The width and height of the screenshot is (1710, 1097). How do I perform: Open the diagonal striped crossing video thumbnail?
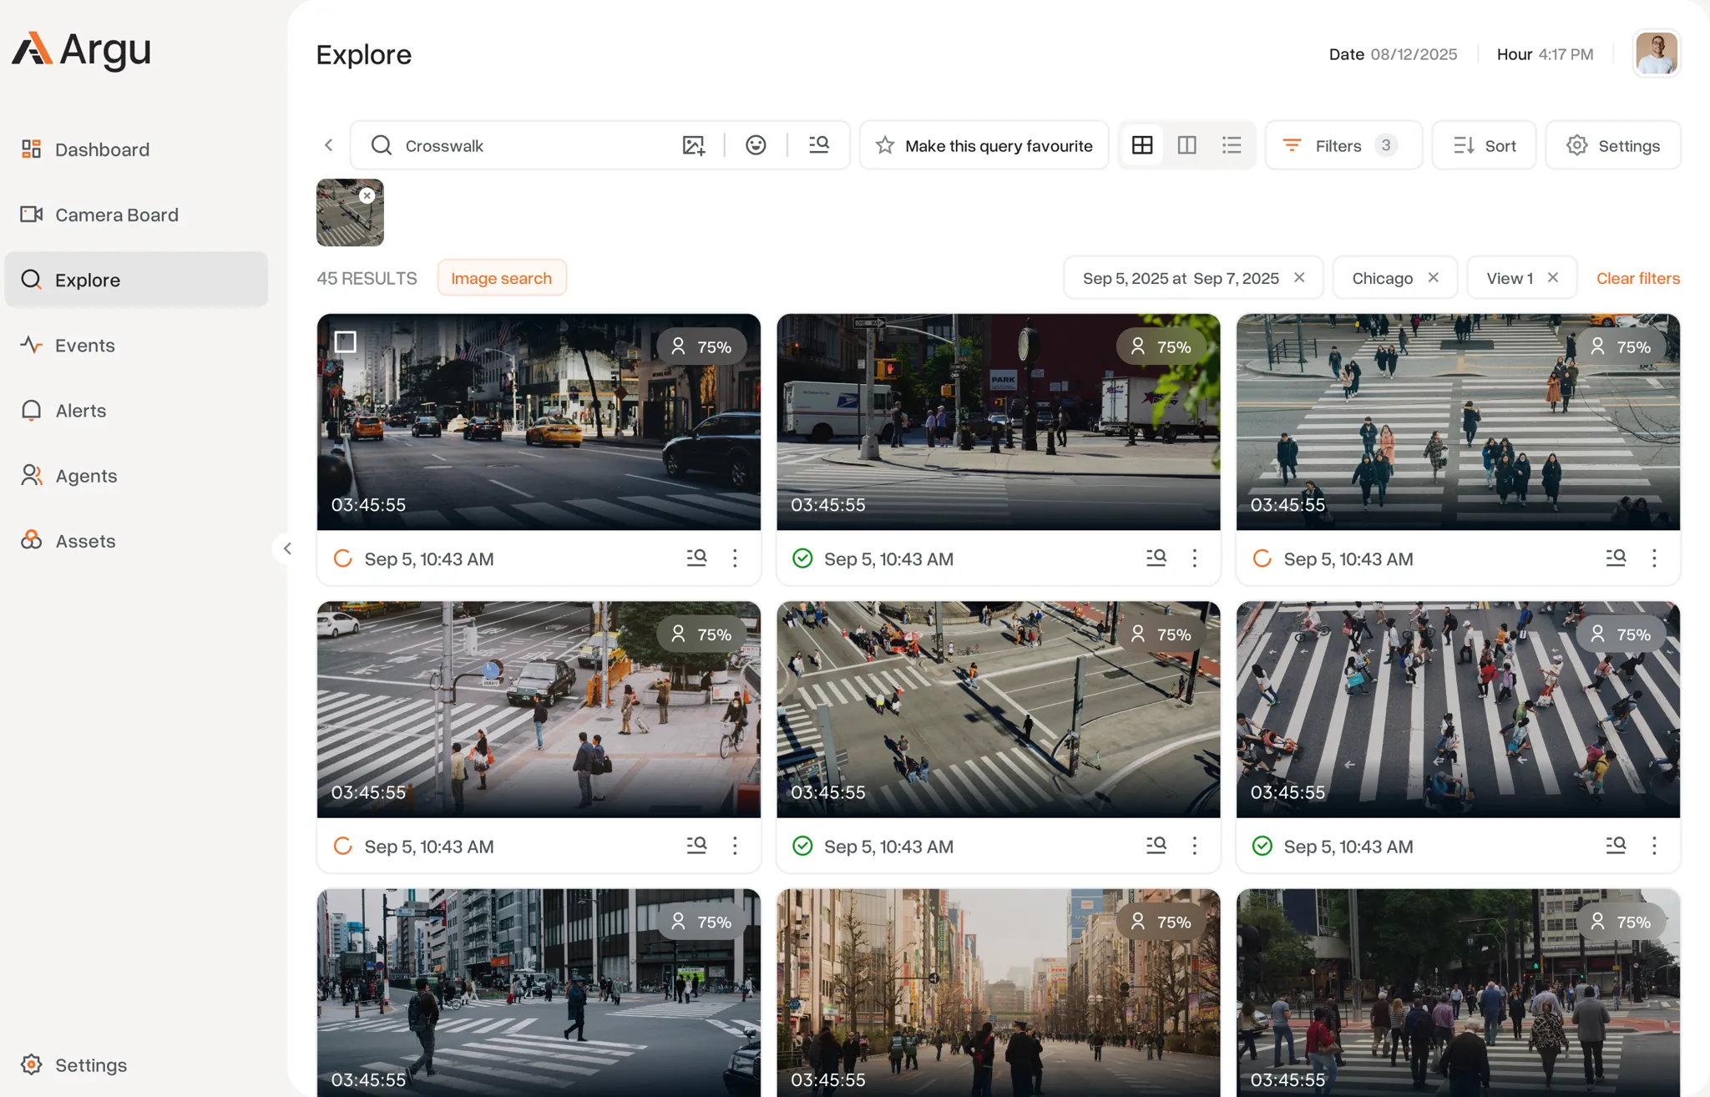(1458, 710)
